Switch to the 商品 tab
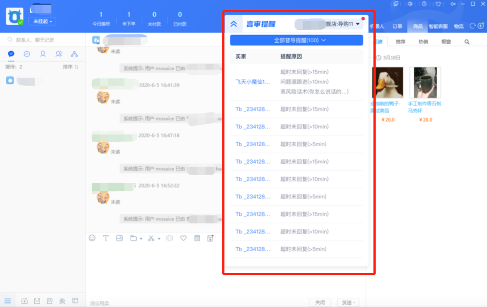The width and height of the screenshot is (487, 307). coord(418,27)
